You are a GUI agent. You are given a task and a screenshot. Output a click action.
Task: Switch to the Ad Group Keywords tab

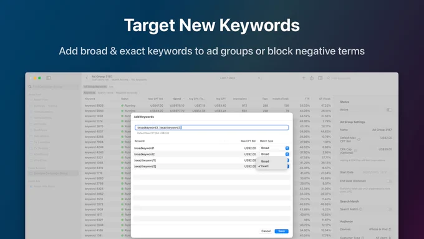(x=95, y=87)
